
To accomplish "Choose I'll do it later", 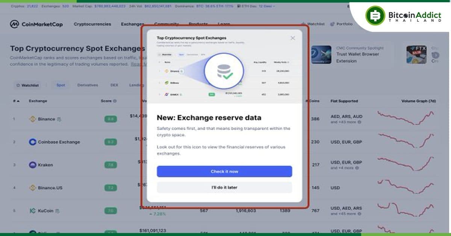I will pos(224,187).
